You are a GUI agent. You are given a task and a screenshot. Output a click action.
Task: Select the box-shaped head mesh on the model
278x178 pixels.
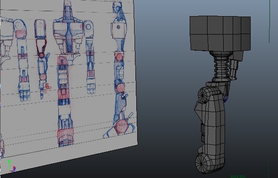pos(220,34)
